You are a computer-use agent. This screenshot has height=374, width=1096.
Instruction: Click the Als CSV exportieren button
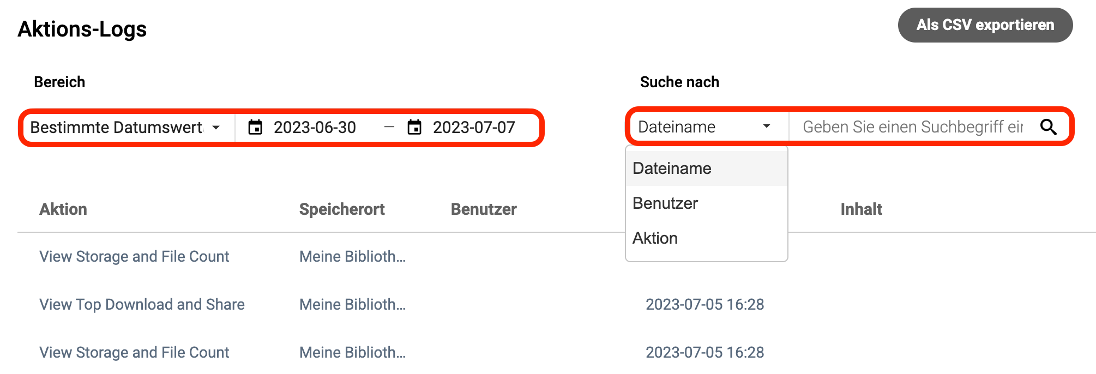pos(985,25)
